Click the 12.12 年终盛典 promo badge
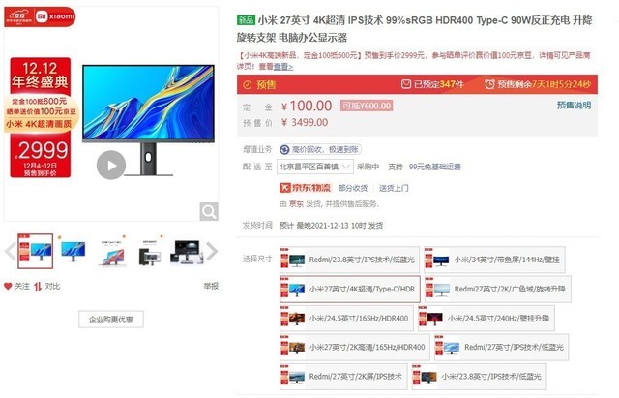Screen dimensions: 619x398 coord(40,75)
